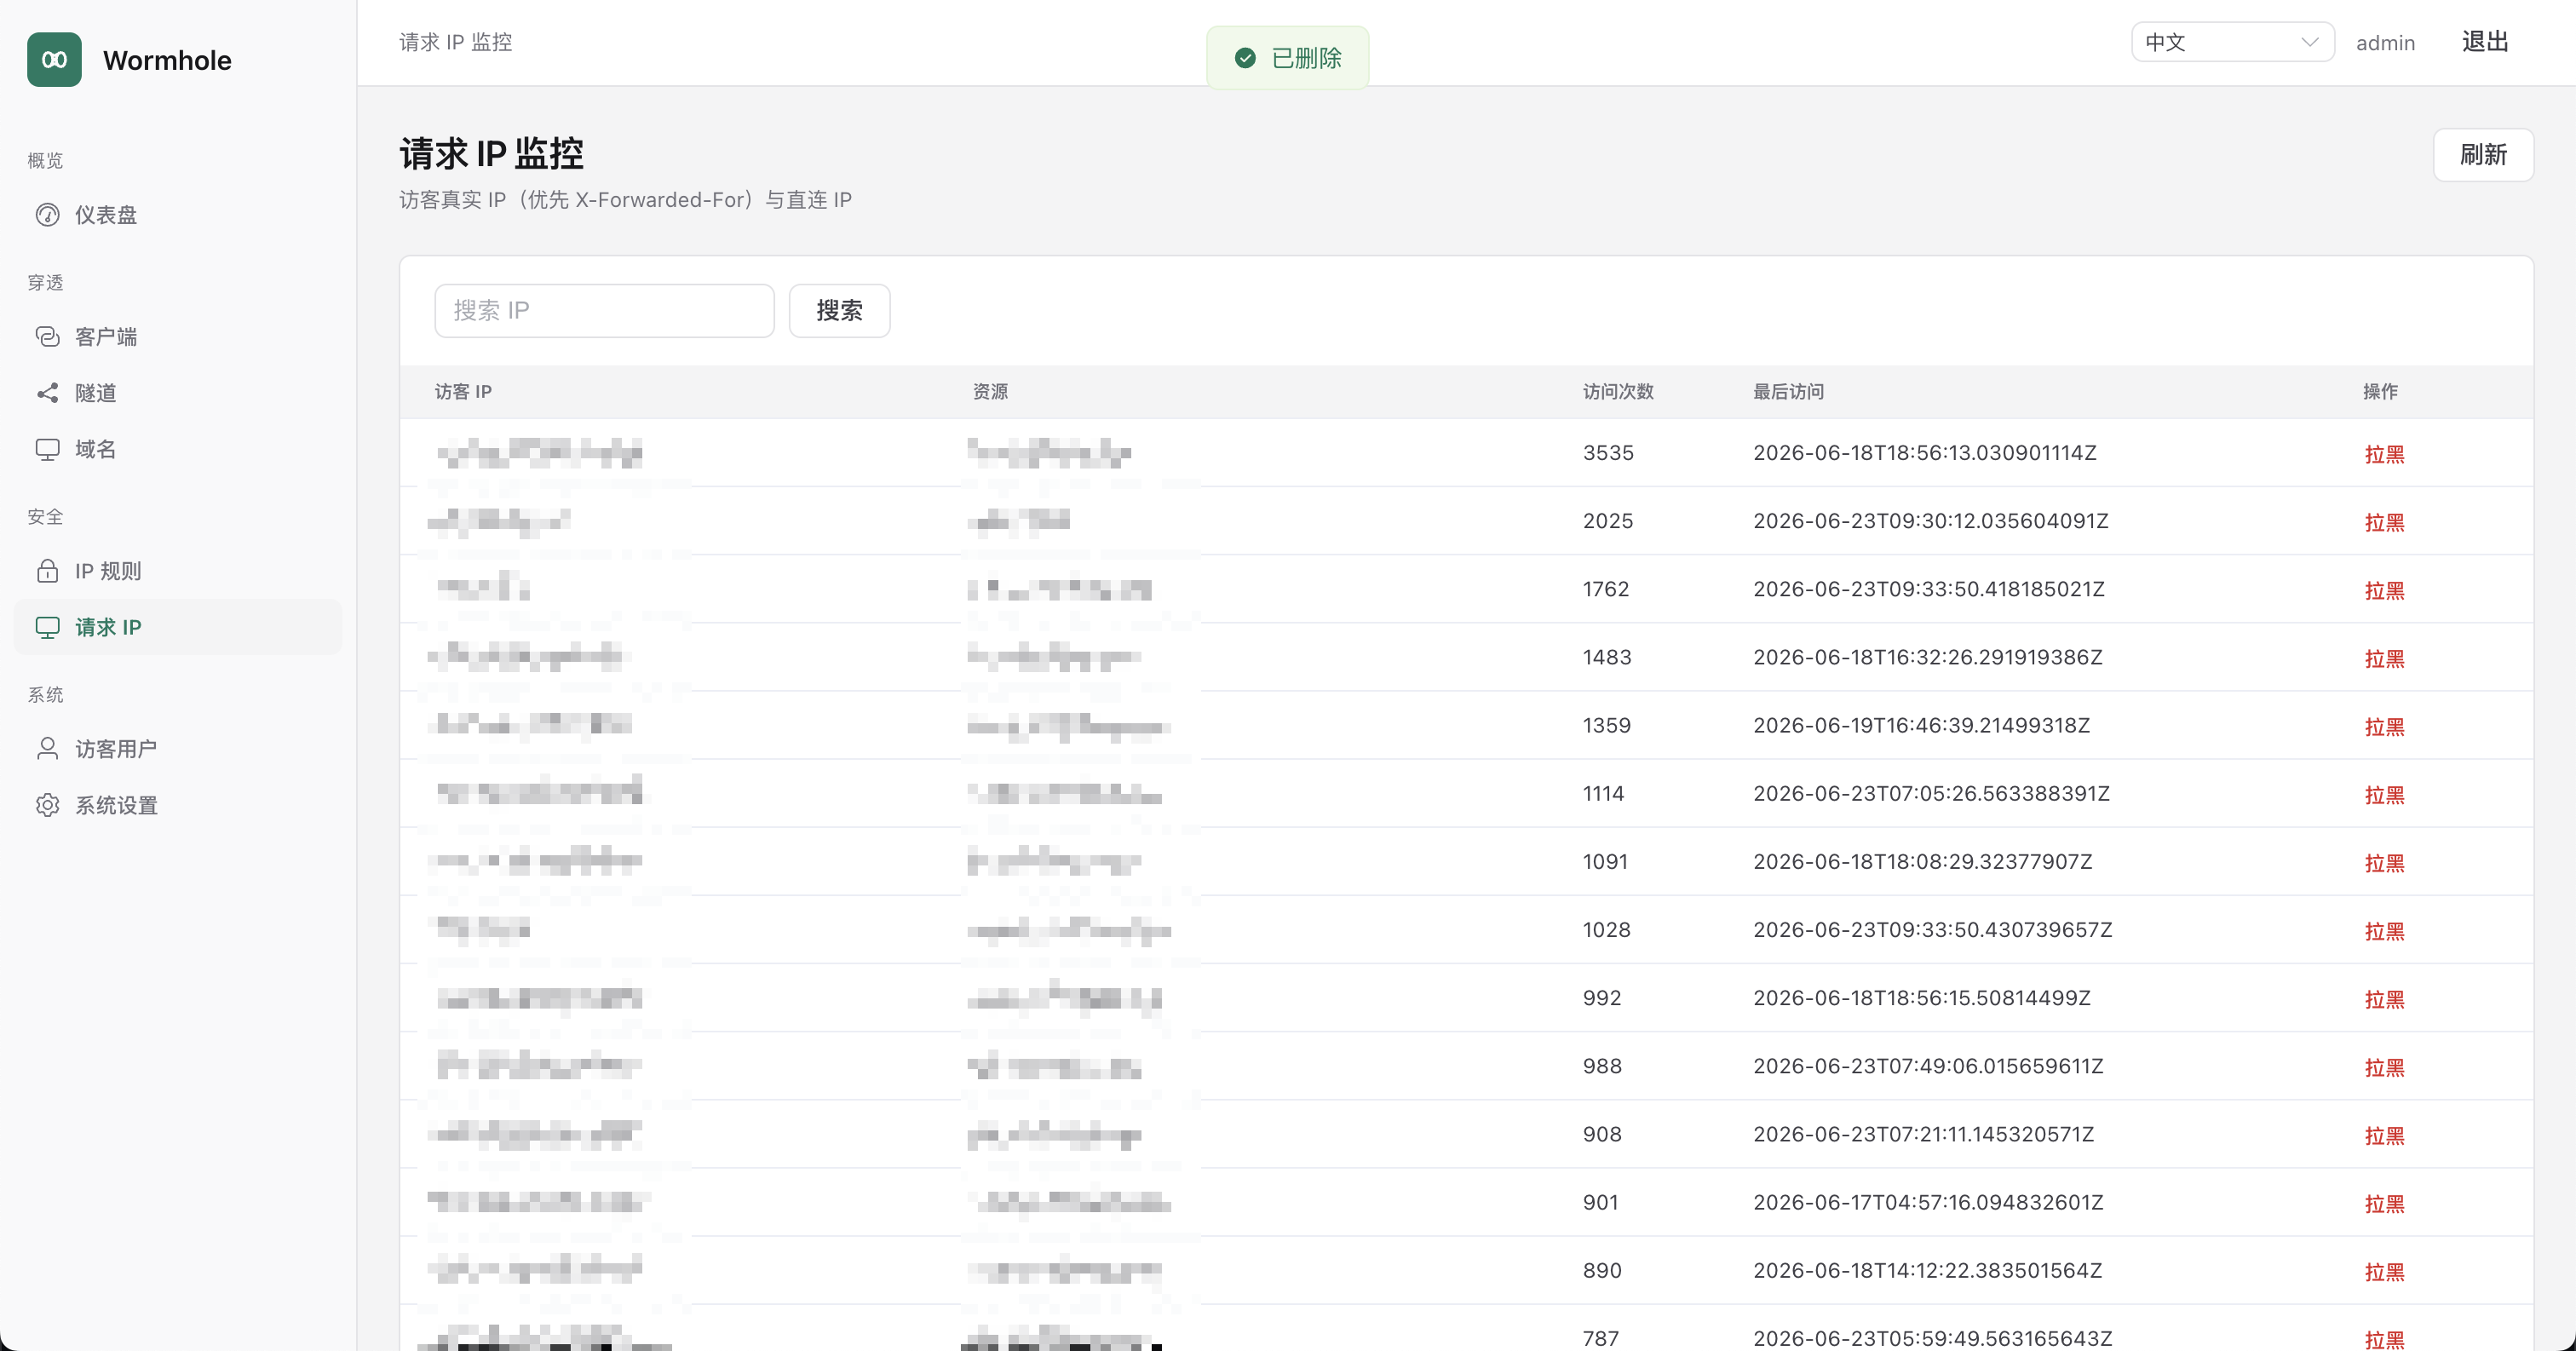Open the 系统设置 gear icon

[x=47, y=805]
